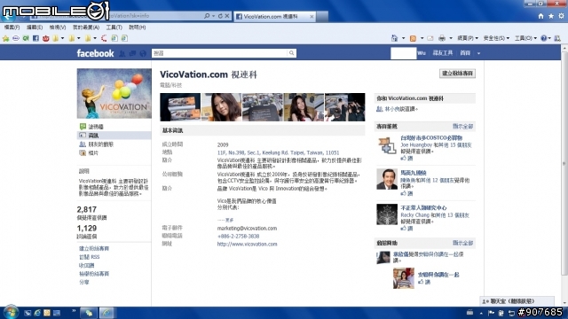The height and width of the screenshot is (319, 568).
Task: Open the 工具(T) menu
Action: pos(114,27)
